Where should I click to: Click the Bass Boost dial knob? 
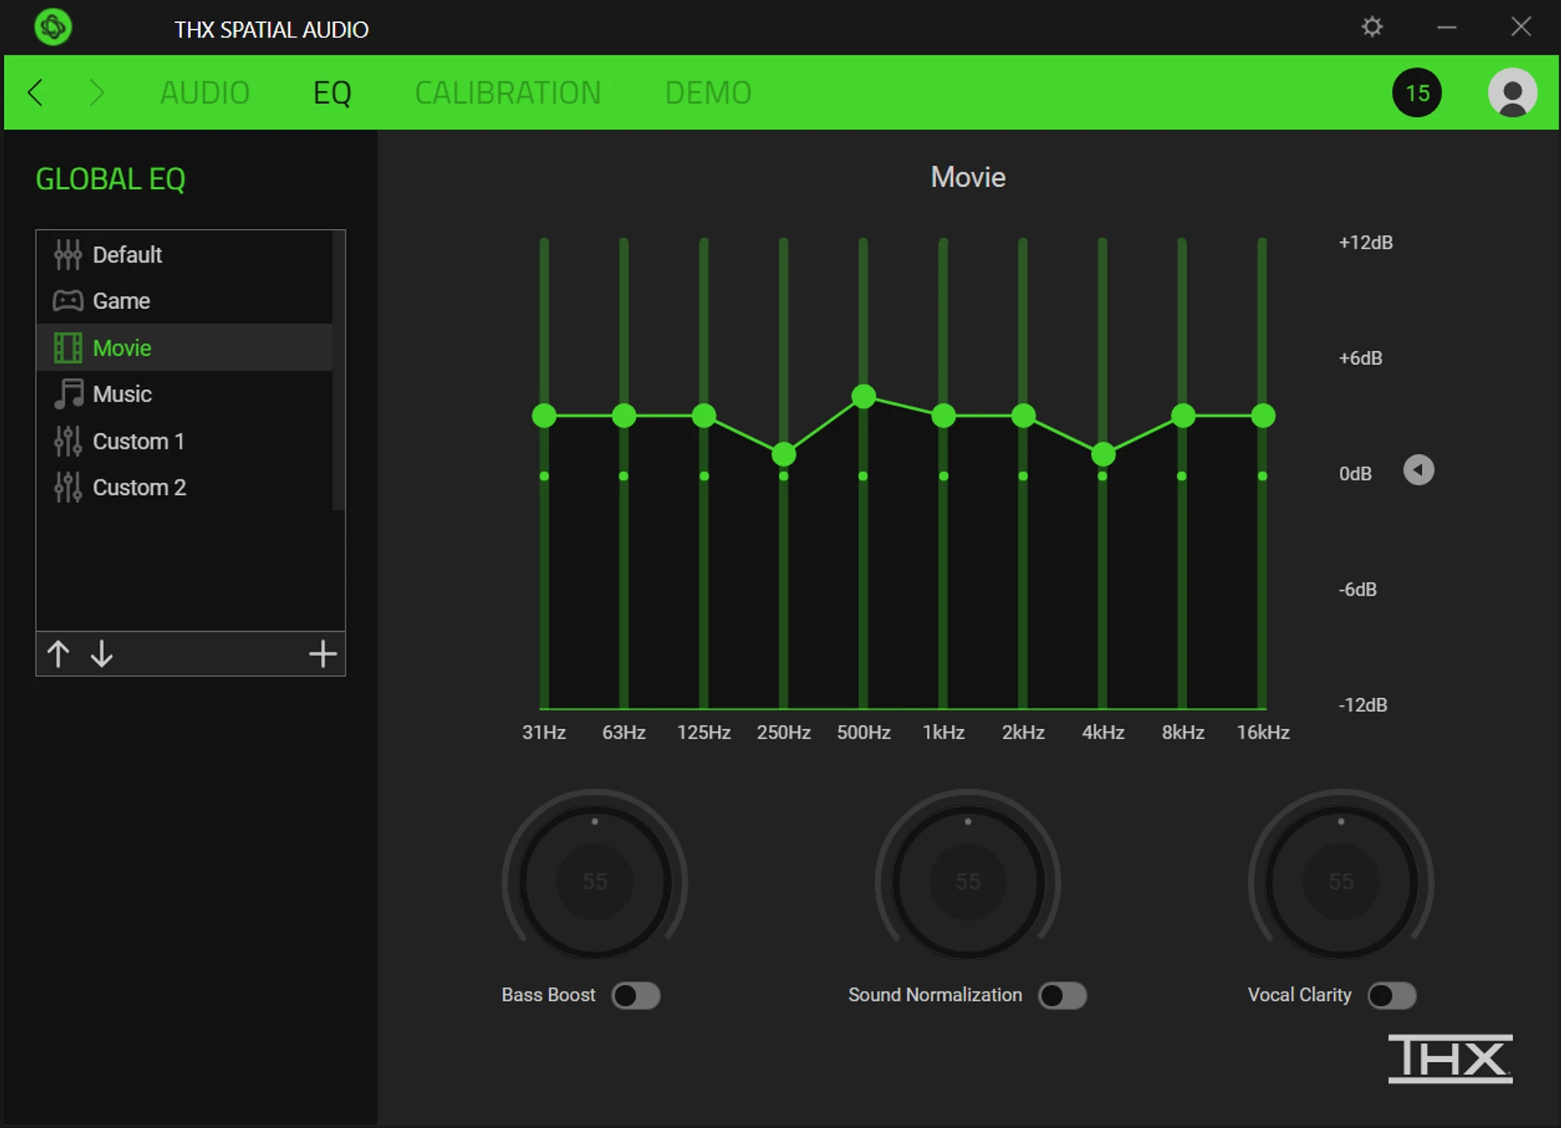coord(595,882)
